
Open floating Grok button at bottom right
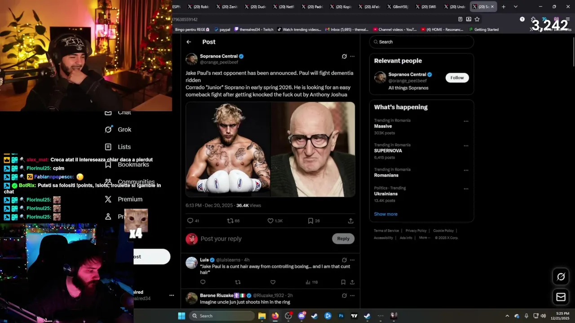pos(561,277)
